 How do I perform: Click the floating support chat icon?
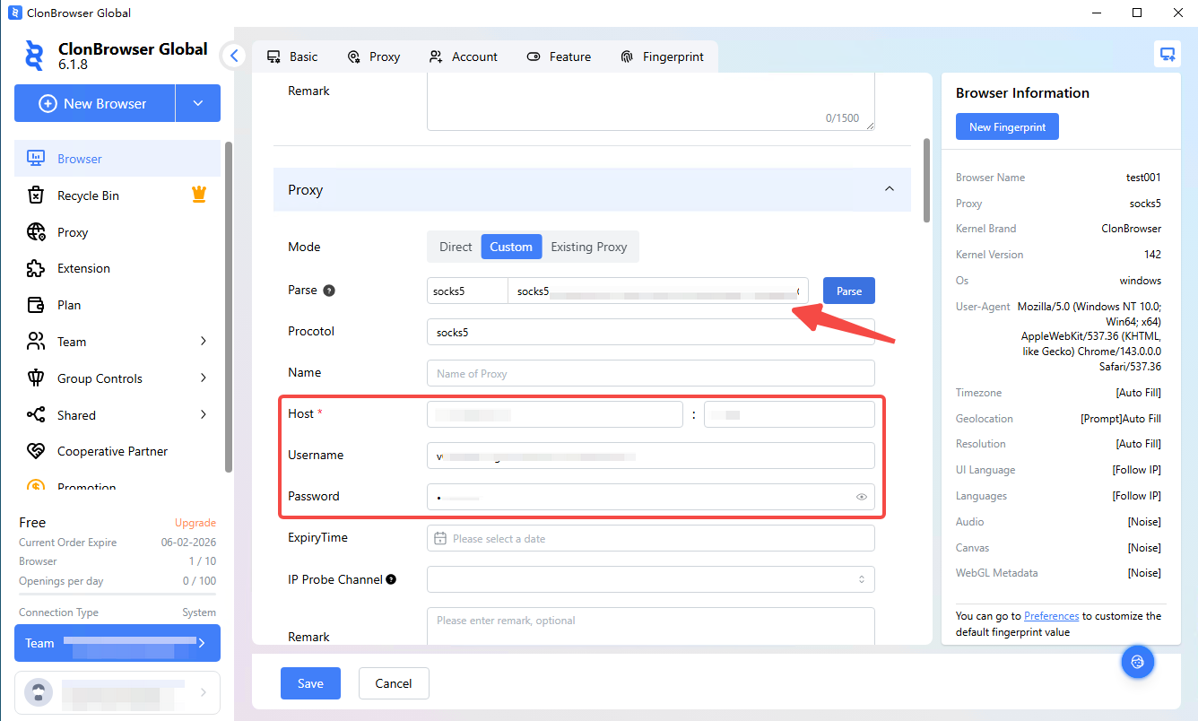pyautogui.click(x=1138, y=662)
